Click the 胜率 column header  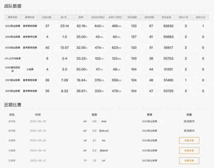coord(81,17)
